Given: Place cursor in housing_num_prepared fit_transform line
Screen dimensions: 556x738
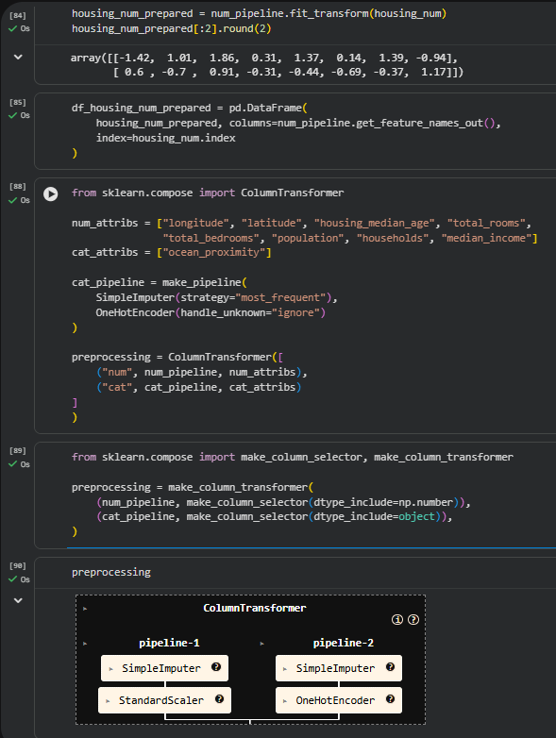Looking at the screenshot, I should 259,13.
